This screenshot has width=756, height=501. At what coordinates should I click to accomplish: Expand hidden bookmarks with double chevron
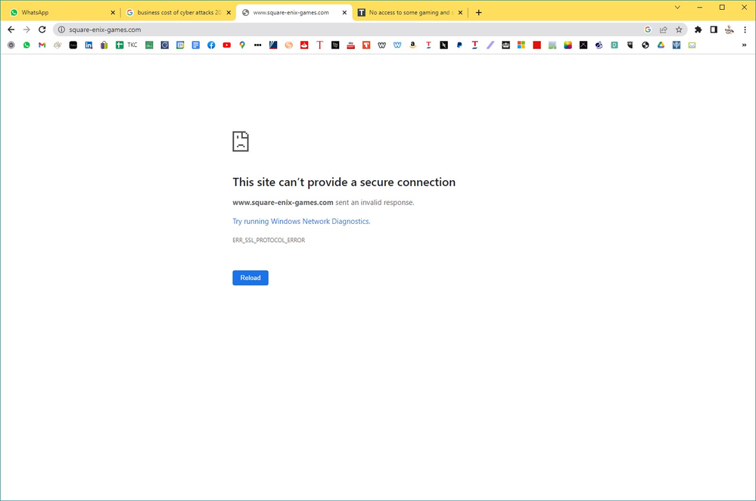click(744, 45)
